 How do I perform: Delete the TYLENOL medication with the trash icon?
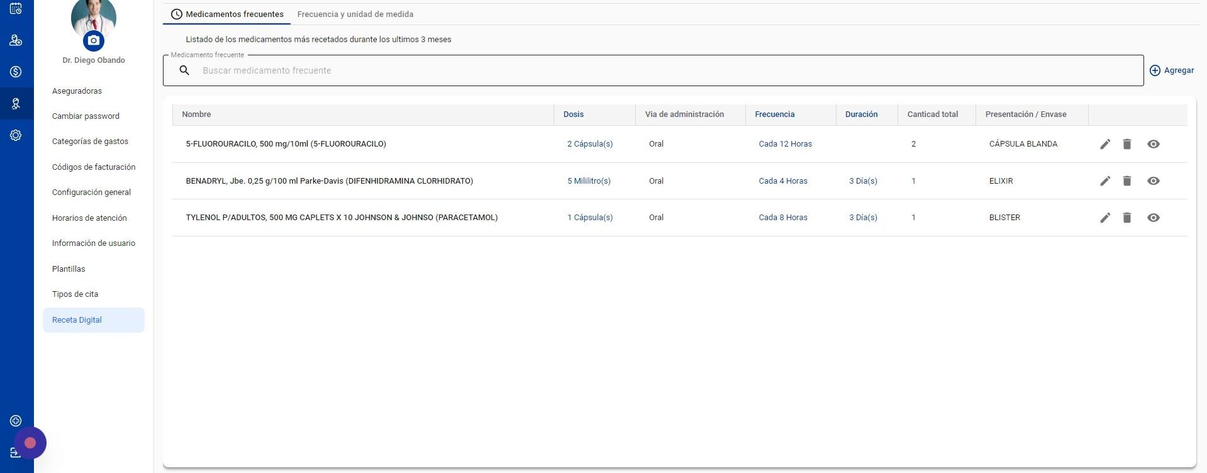click(x=1127, y=218)
